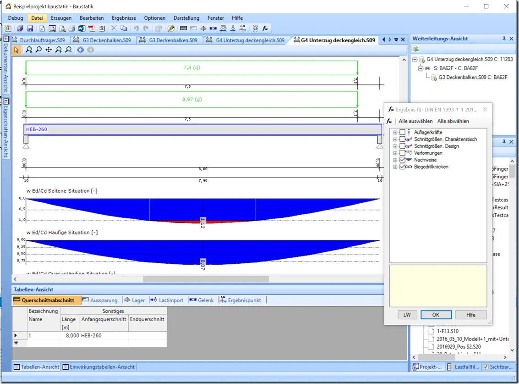The height and width of the screenshot is (384, 519).
Task: Click Alle auswählen
Action: [415, 121]
